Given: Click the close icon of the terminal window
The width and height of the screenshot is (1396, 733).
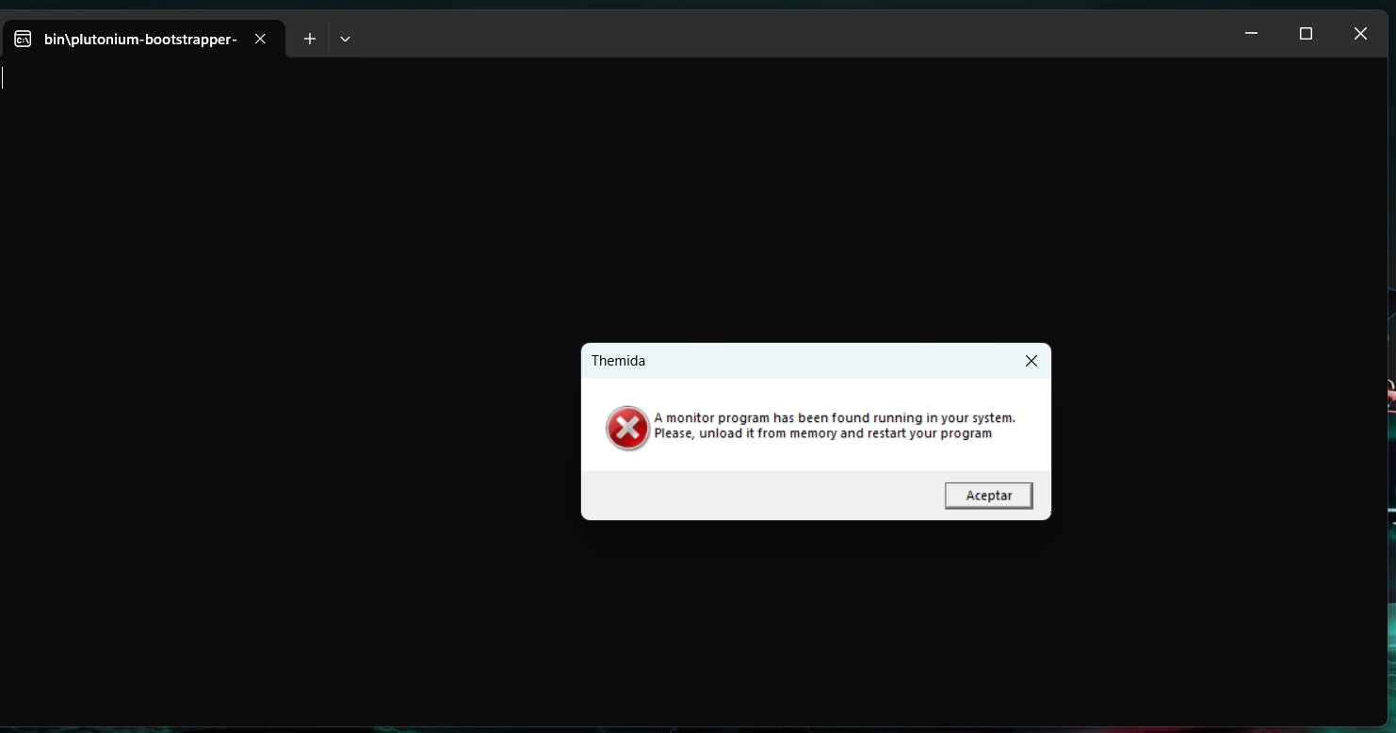Looking at the screenshot, I should 1359,33.
